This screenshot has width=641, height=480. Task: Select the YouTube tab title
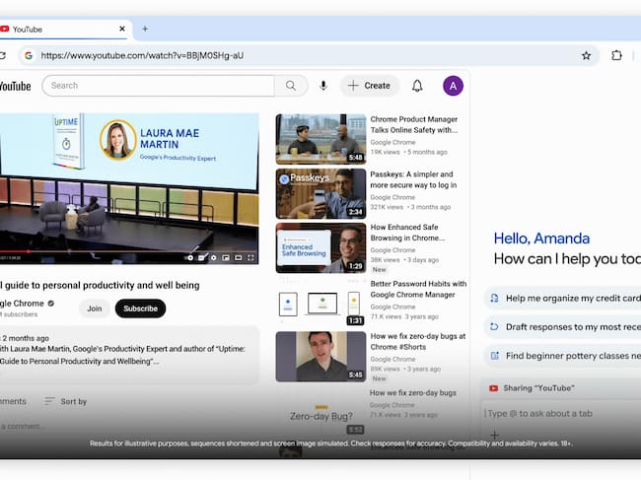(28, 30)
